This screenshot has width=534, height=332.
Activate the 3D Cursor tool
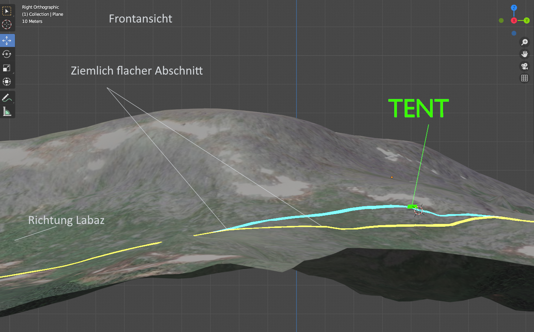(7, 24)
